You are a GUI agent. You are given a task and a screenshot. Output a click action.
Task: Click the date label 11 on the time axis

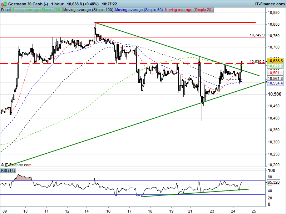point(47,211)
